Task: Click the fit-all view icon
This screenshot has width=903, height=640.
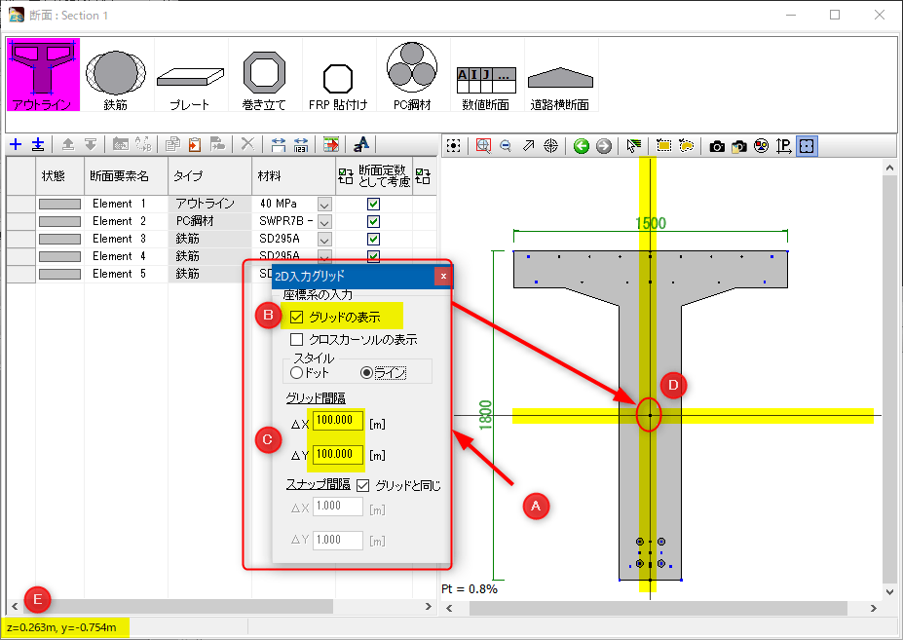Action: [x=454, y=146]
